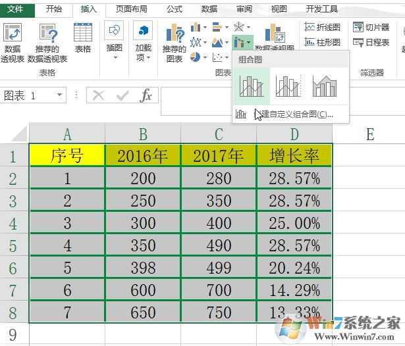The width and height of the screenshot is (405, 346).
Task: Open the 数据 ribbon tab
Action: pyautogui.click(x=209, y=10)
